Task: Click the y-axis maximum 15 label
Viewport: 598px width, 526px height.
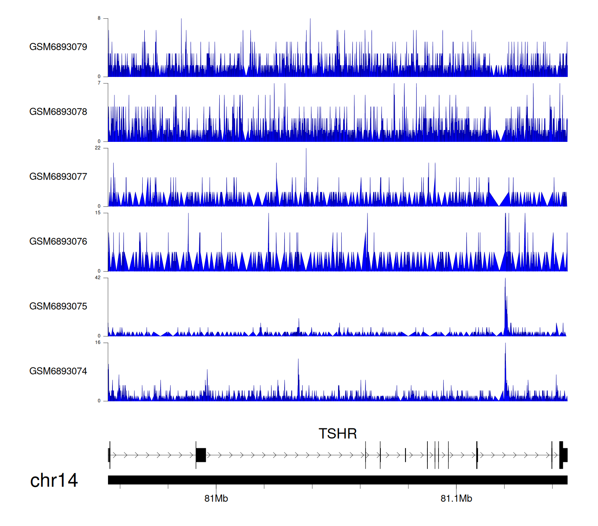Action: (98, 213)
